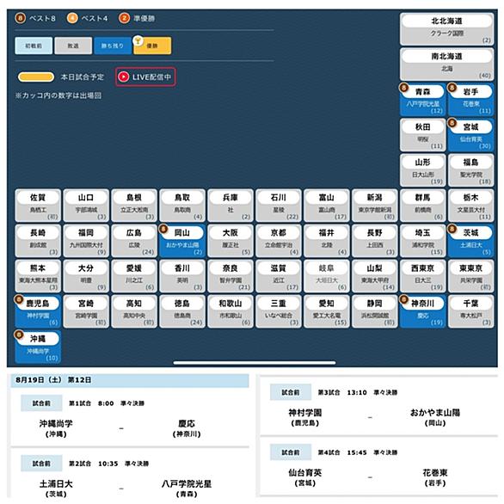Click the best-8 badge on 茨城 card
Viewport: 504px width, 504px height.
(x=452, y=229)
